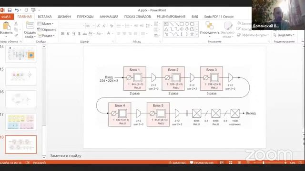Redo the last action
Screen dimensions: 305x171
point(26,10)
